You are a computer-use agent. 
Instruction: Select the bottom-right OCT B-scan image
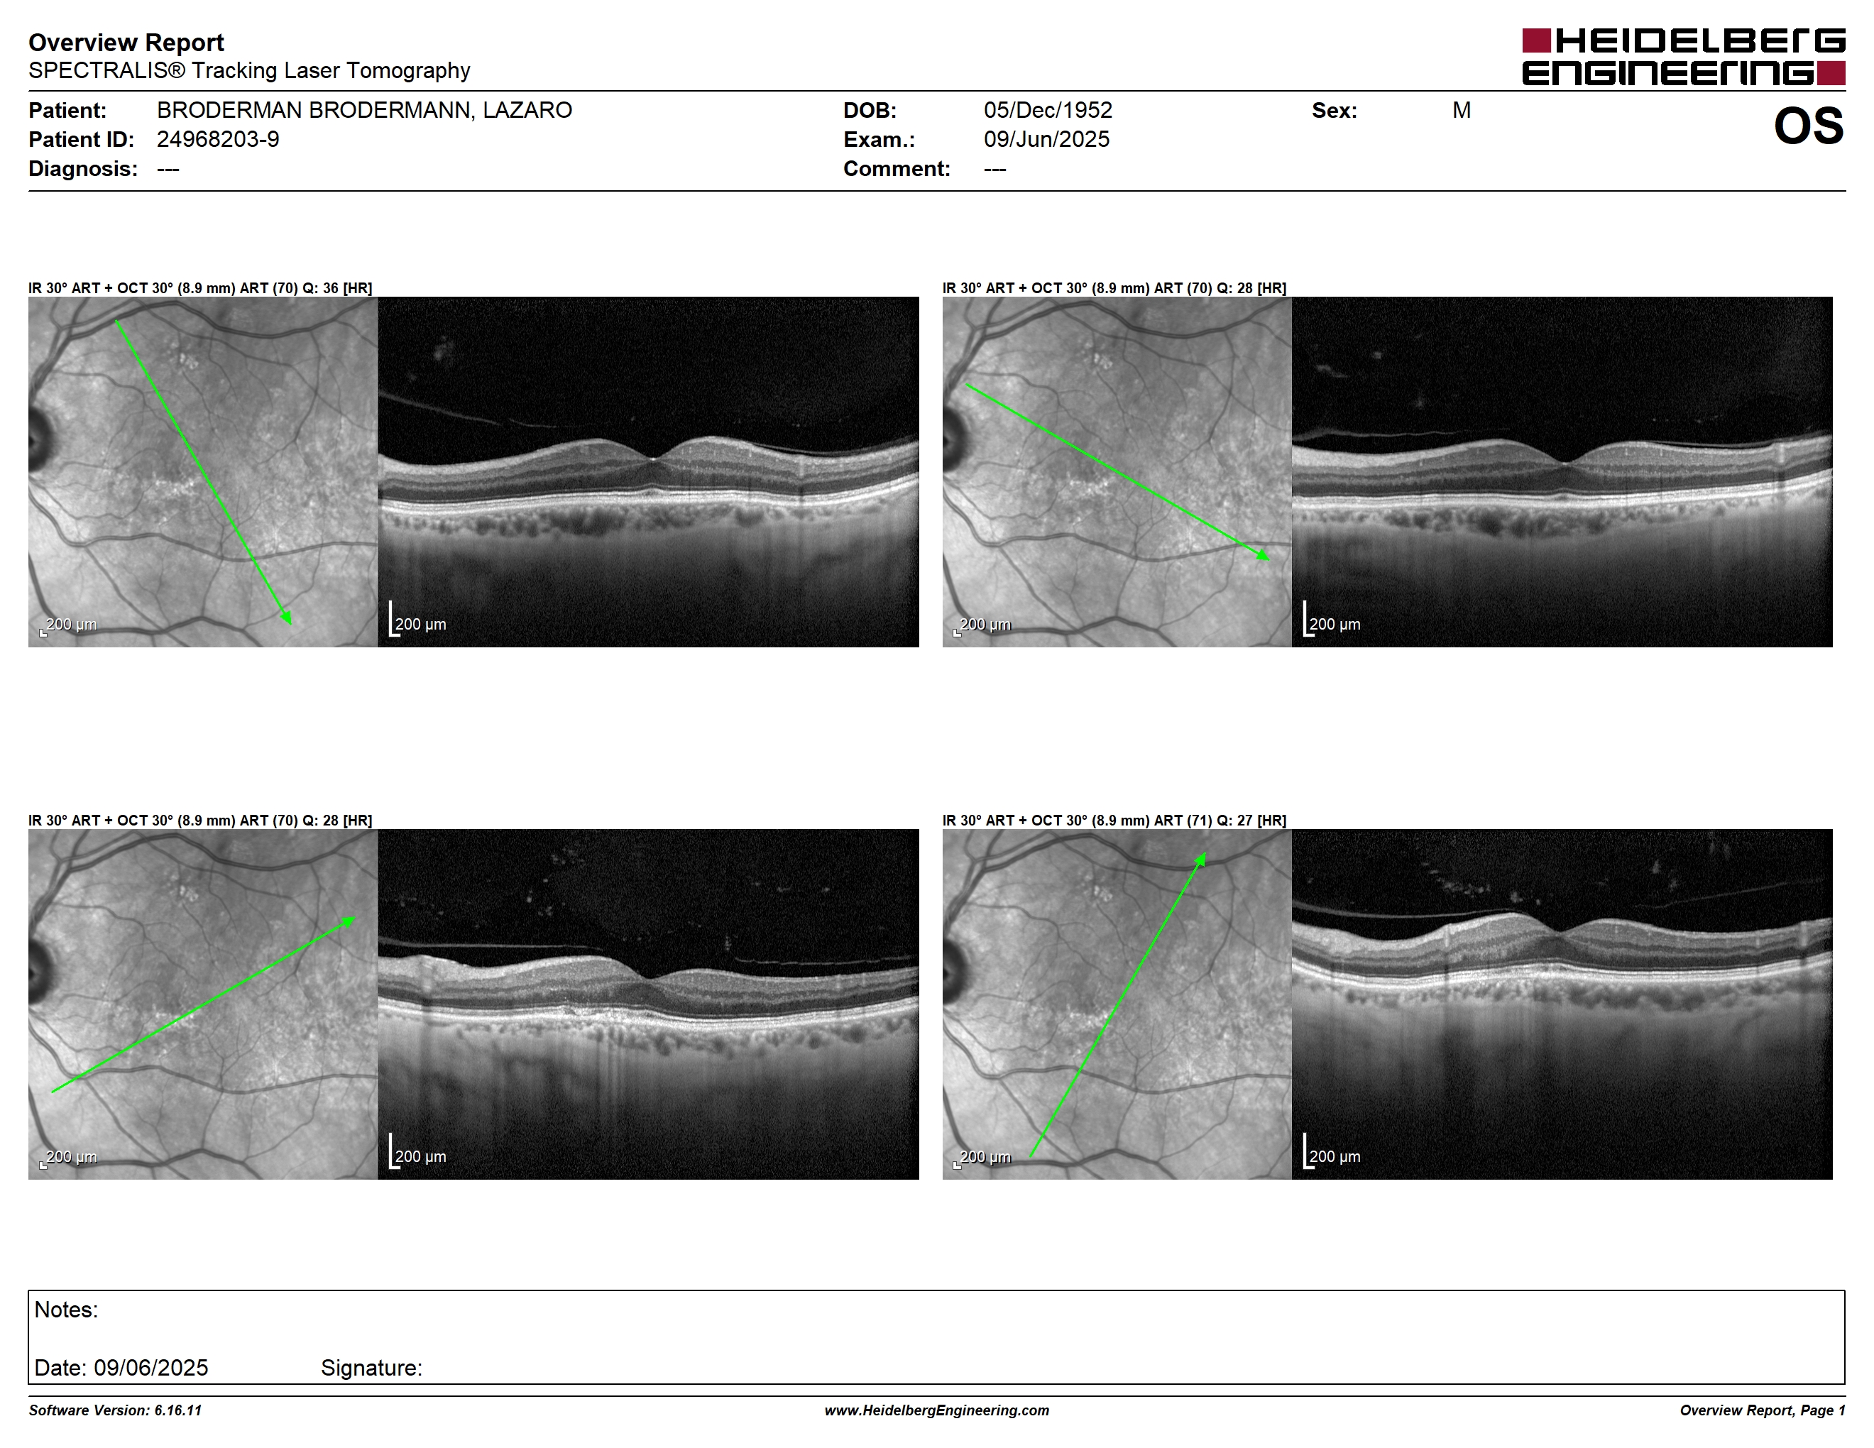click(x=1562, y=1004)
